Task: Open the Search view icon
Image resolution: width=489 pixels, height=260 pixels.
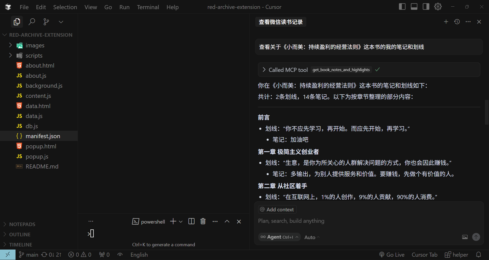Action: [32, 22]
